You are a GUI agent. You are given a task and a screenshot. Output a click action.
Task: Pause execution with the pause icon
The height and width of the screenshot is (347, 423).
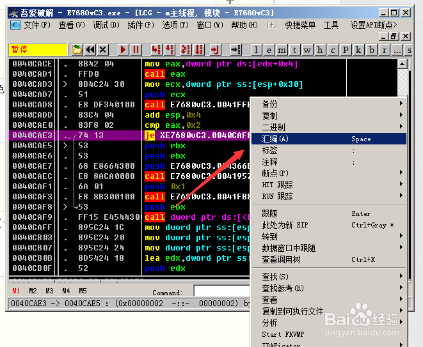click(136, 50)
